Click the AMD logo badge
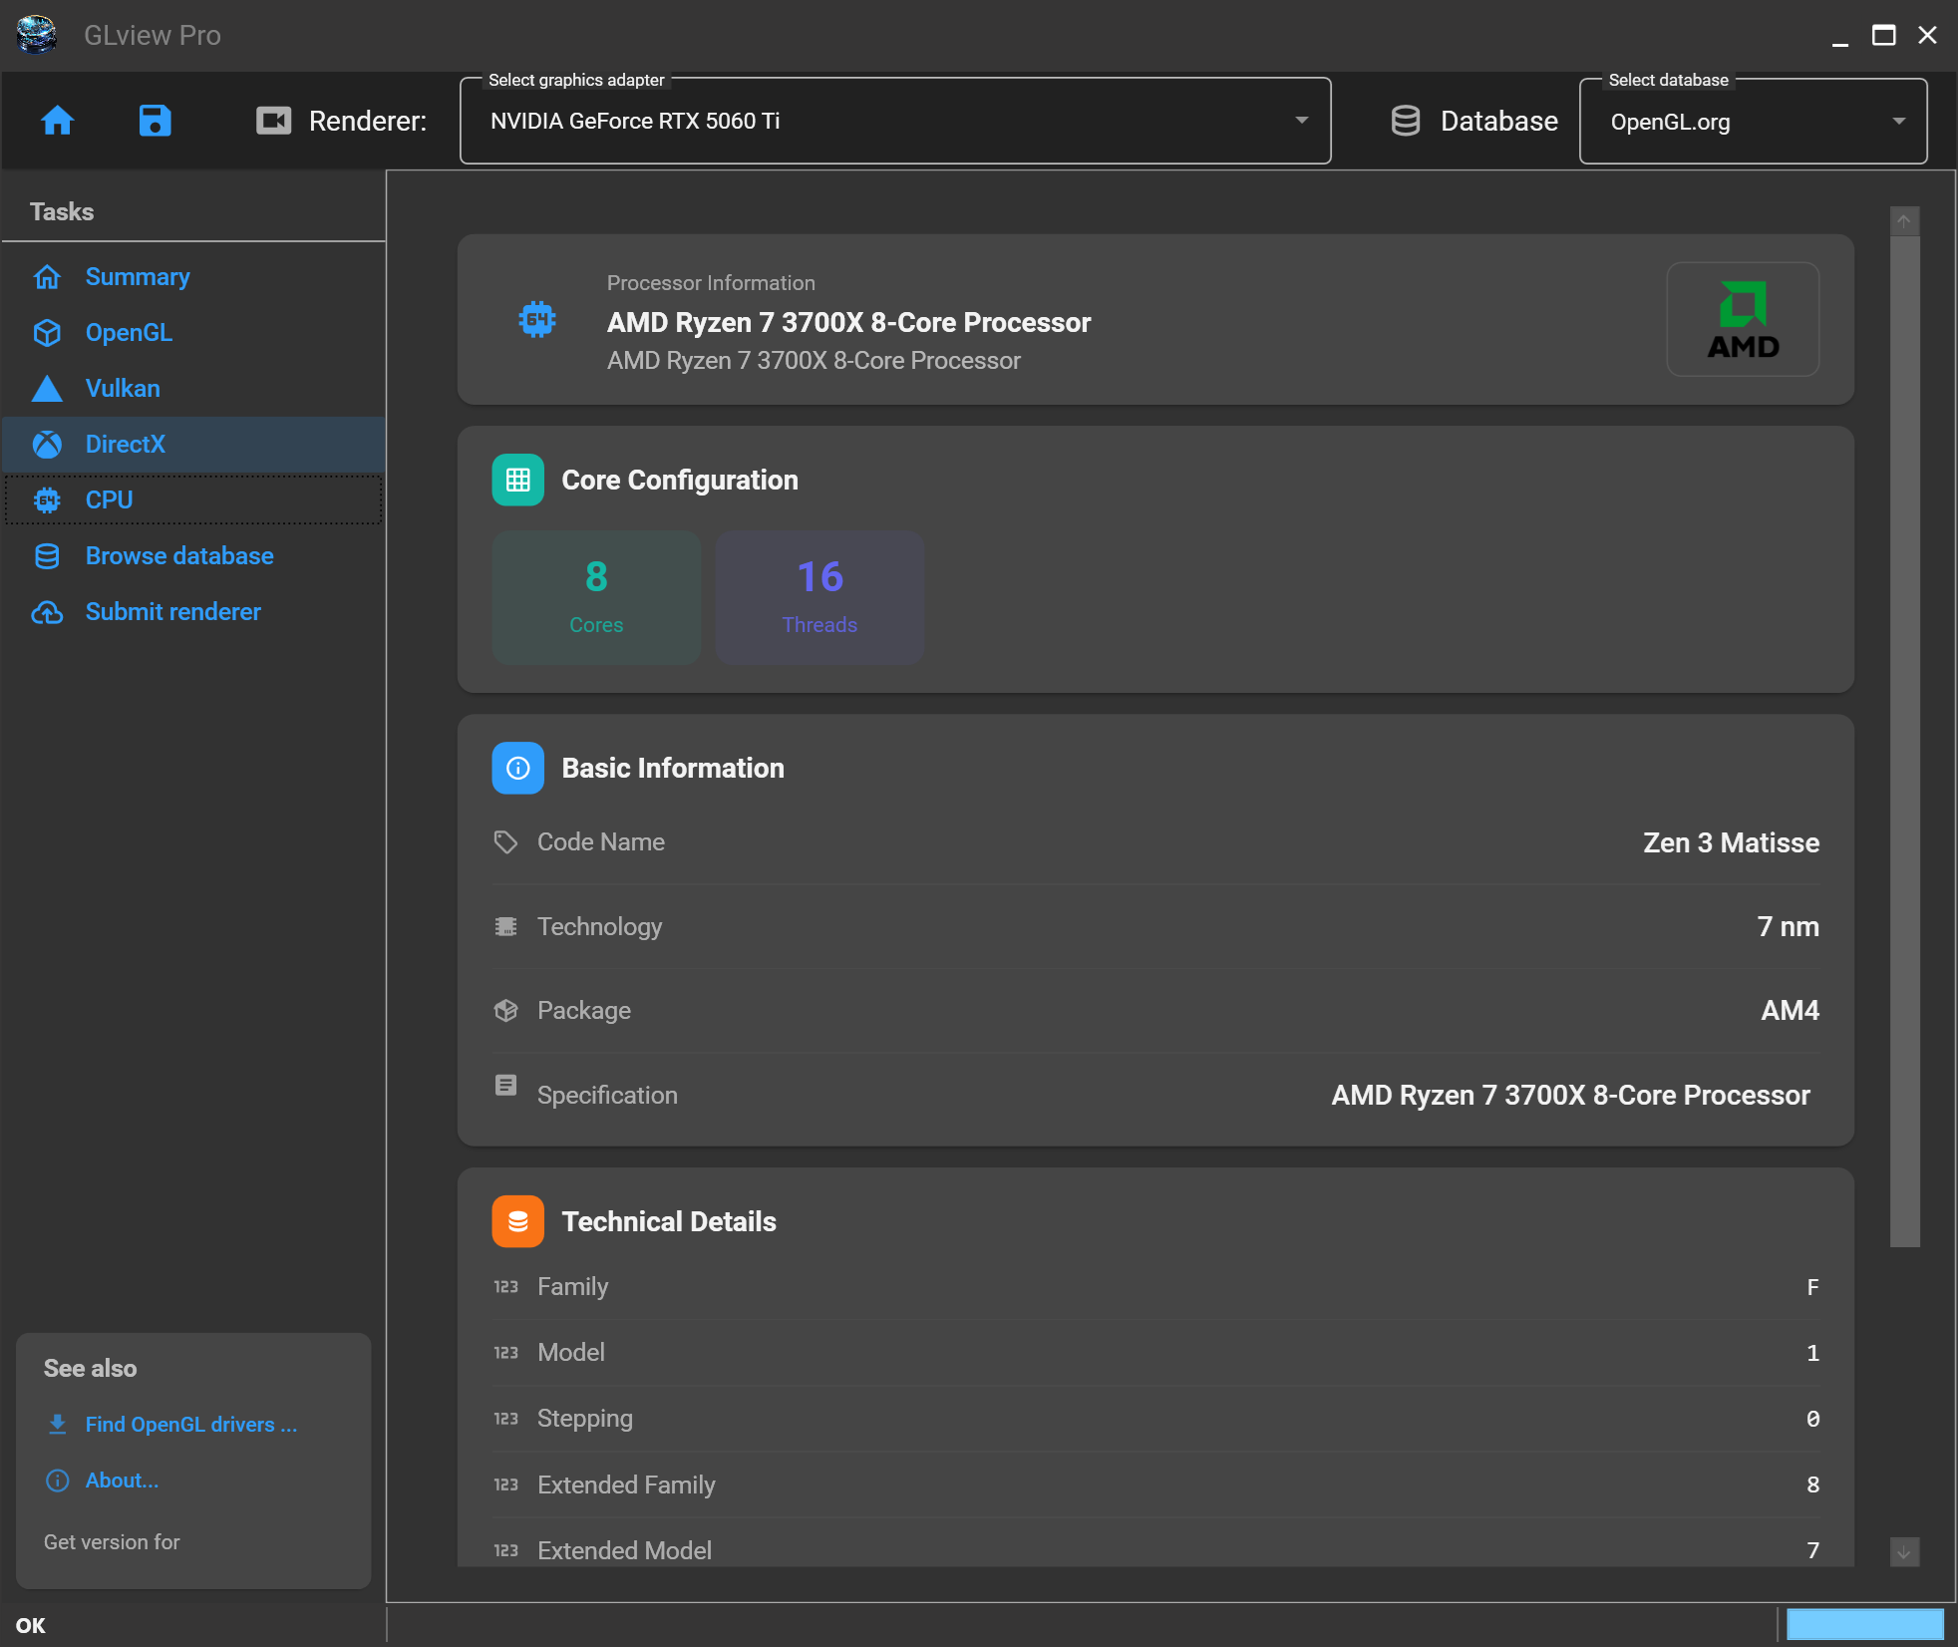The height and width of the screenshot is (1647, 1958). click(x=1743, y=319)
